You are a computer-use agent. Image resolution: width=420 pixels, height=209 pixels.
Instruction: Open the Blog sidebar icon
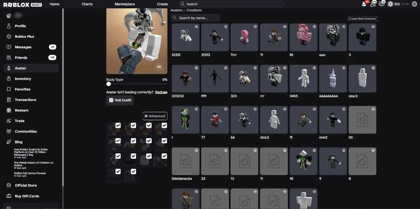point(9,142)
